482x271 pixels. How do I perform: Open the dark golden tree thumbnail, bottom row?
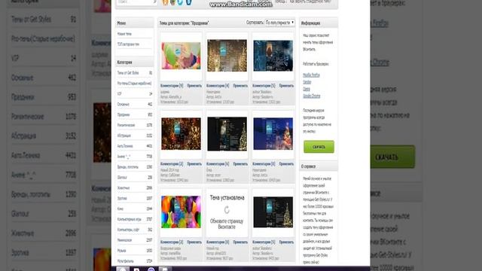(273, 212)
